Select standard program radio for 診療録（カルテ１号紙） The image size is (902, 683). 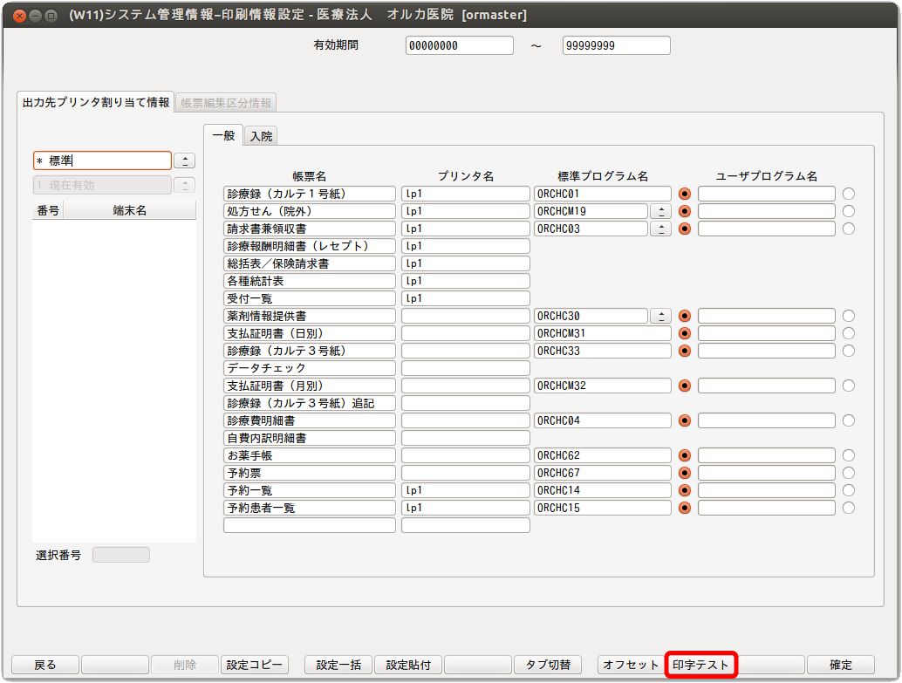click(684, 194)
